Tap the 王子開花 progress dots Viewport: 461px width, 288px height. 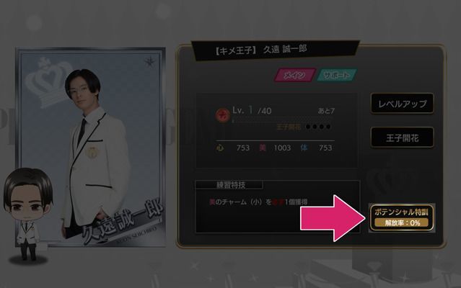(318, 127)
